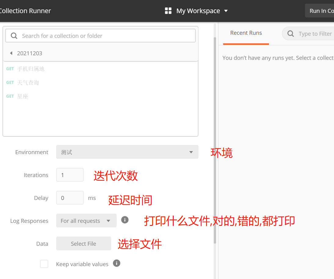Select the 20211203 collection name

[x=30, y=53]
